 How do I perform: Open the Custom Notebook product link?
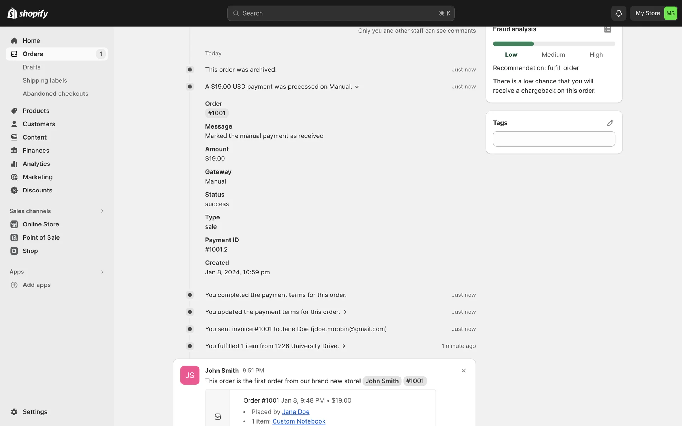(299, 421)
